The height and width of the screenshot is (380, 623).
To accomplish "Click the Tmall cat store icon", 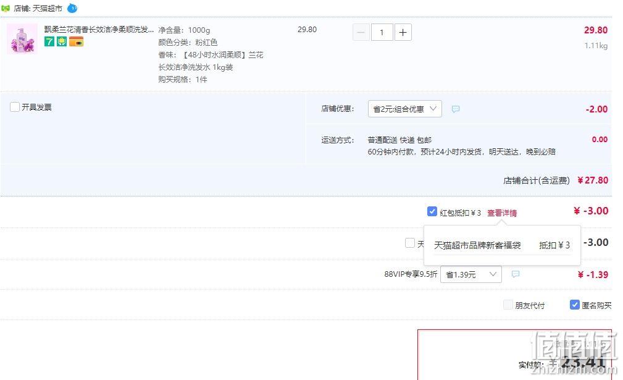I will coord(6,9).
